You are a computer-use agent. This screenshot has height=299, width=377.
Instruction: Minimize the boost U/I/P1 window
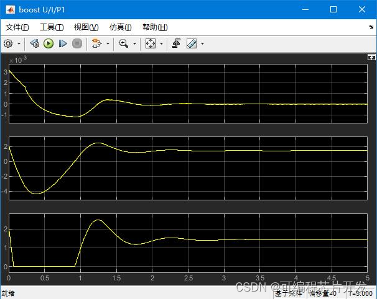[305, 9]
